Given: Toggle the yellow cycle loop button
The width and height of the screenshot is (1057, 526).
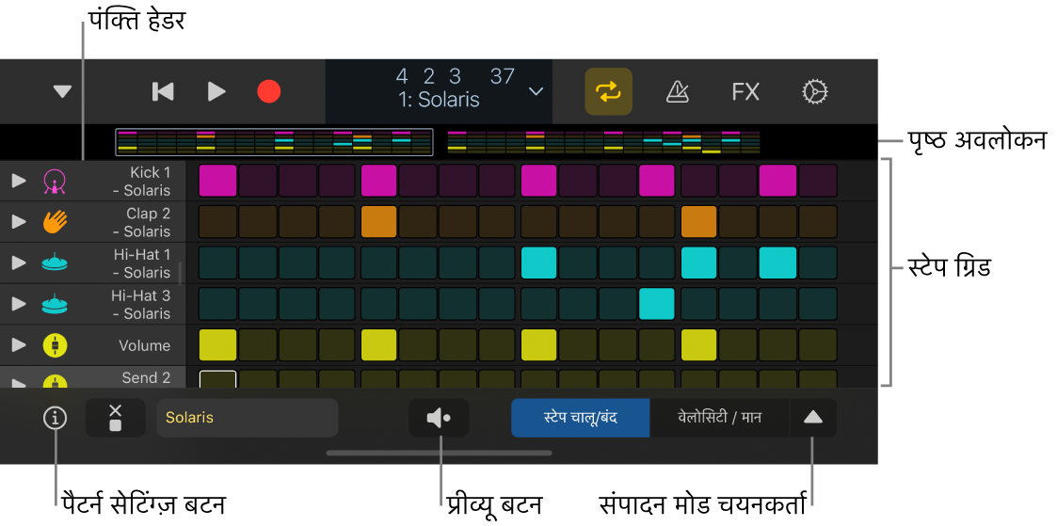Looking at the screenshot, I should click(x=609, y=91).
